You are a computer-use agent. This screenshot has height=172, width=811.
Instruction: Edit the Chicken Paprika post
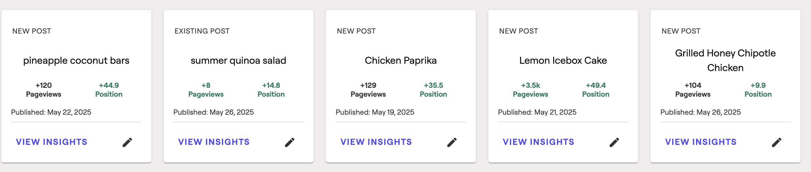(452, 142)
